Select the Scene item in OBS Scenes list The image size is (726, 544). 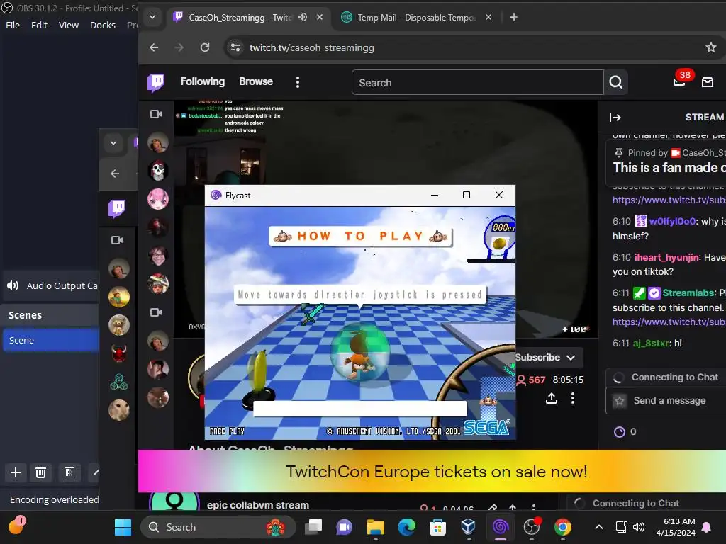[51, 341]
